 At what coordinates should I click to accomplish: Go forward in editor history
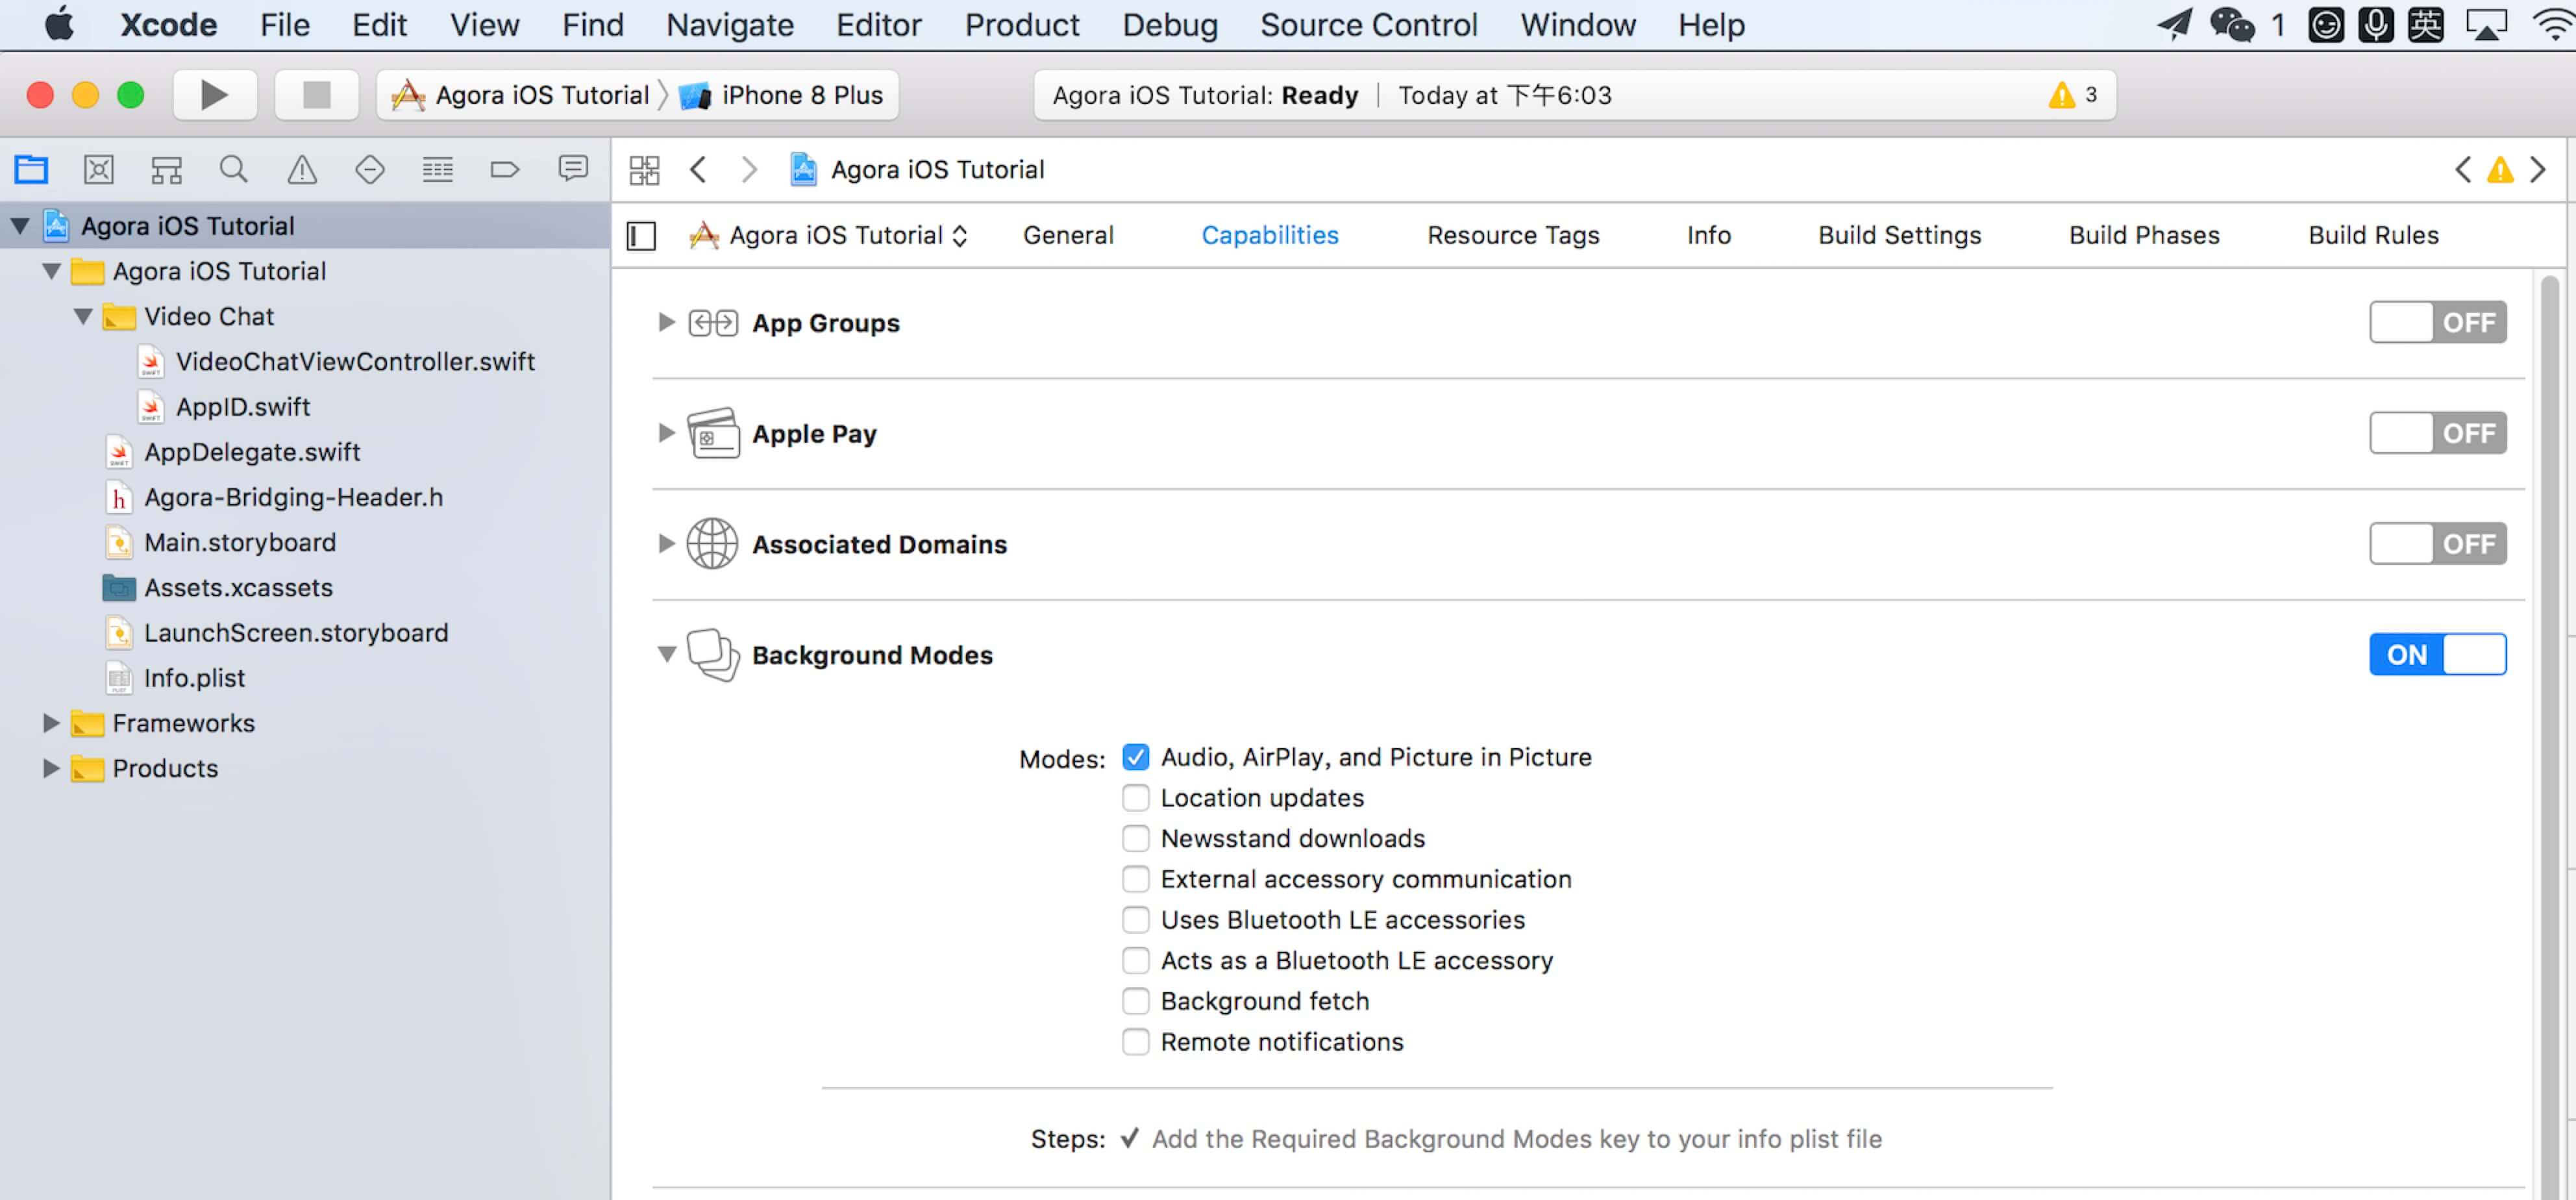click(x=749, y=169)
